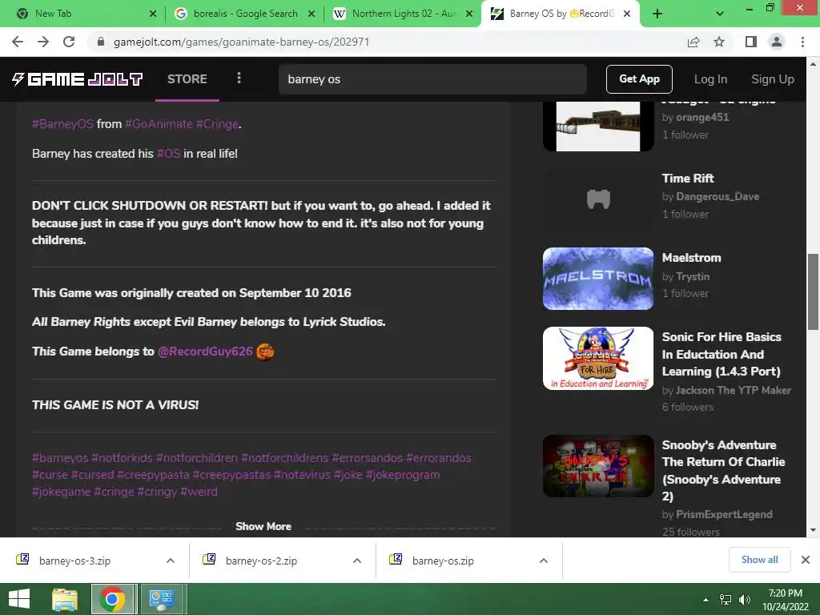Open the building game thumbnail by orange451
Screen dimensions: 820x615
(x=598, y=127)
